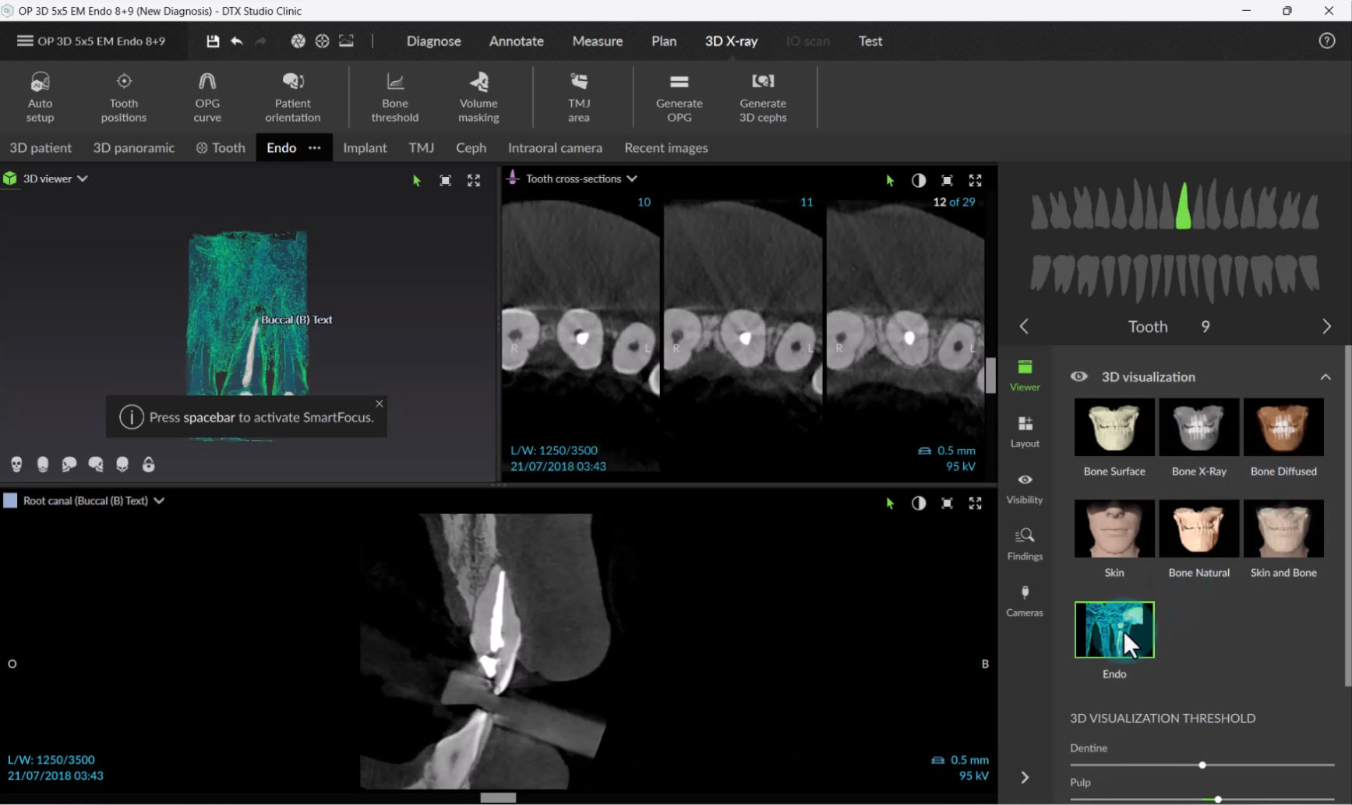This screenshot has height=805, width=1352.
Task: Go to next tooth with right chevron
Action: (x=1326, y=326)
